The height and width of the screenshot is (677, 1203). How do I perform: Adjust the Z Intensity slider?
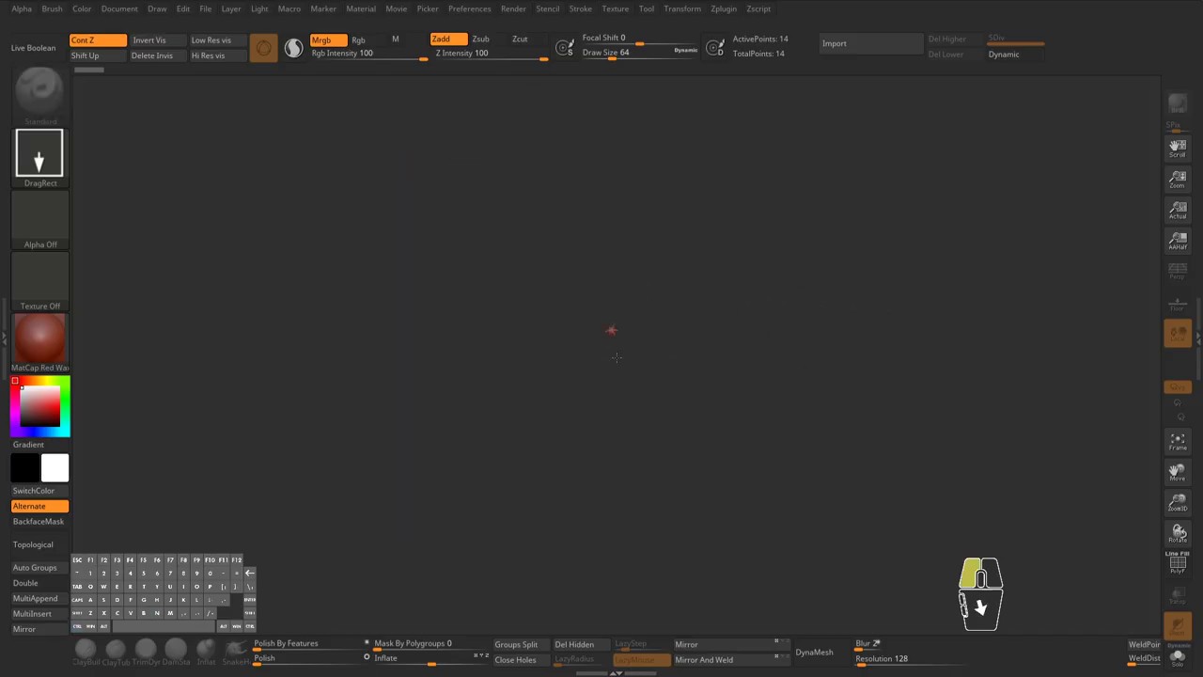492,54
